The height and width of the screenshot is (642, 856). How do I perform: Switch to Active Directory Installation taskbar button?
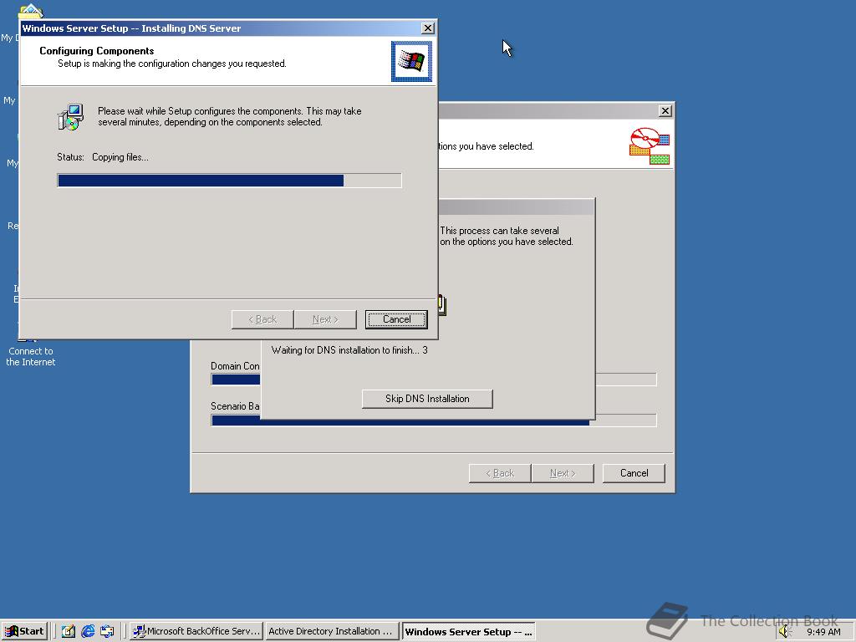331,631
